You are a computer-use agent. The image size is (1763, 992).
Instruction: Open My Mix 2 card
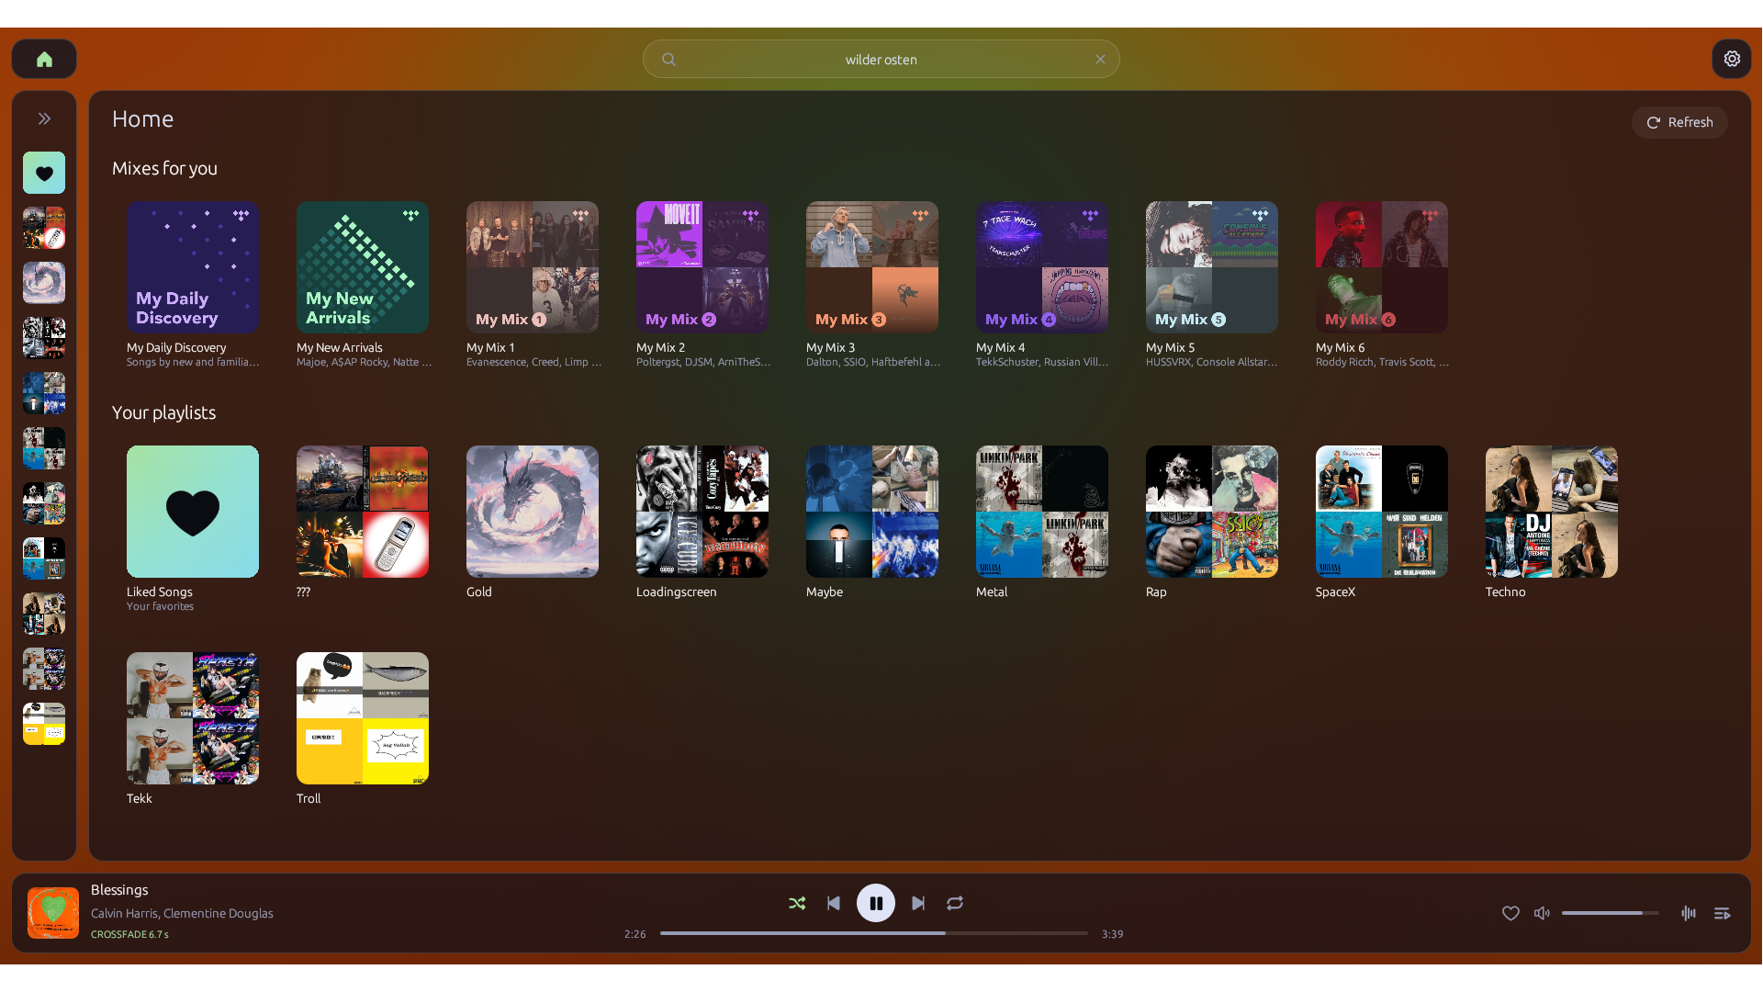click(702, 267)
